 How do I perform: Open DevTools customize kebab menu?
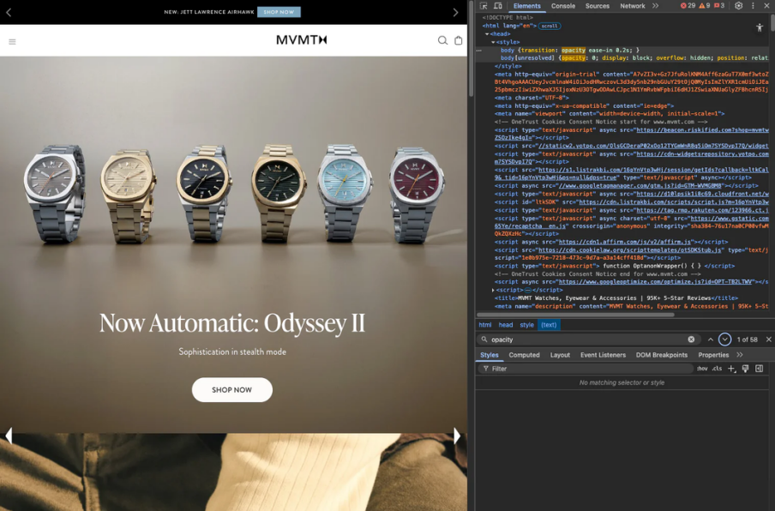[753, 6]
